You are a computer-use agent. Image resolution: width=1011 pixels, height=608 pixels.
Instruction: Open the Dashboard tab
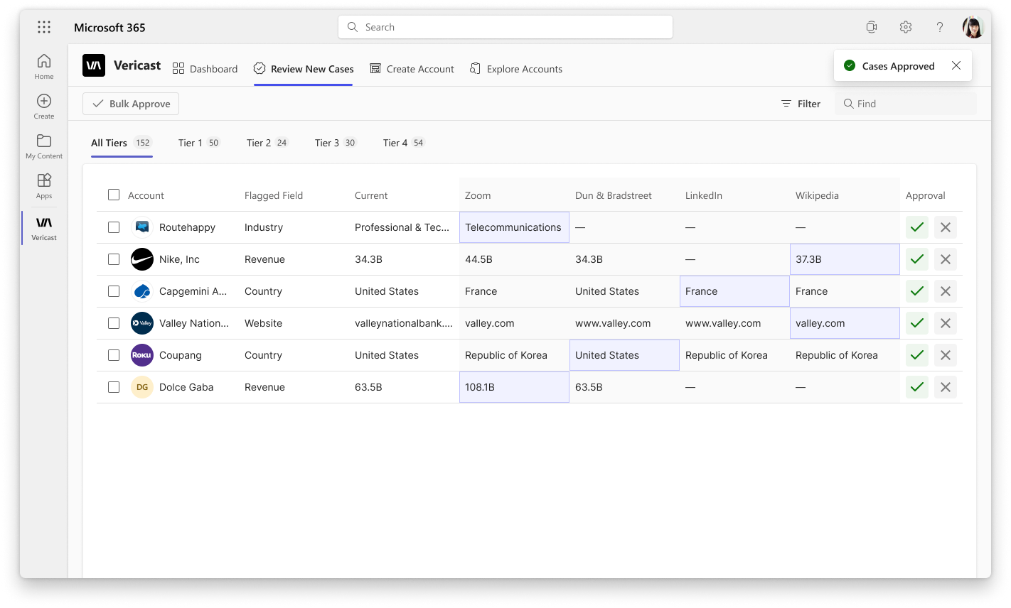pyautogui.click(x=205, y=69)
